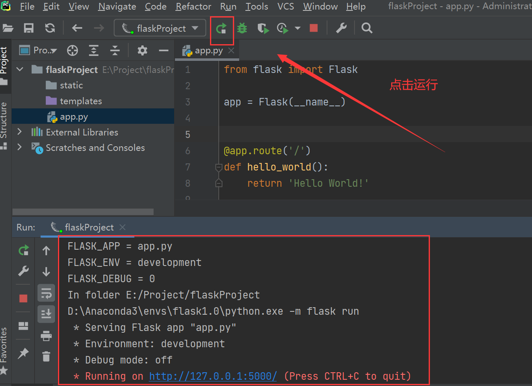Click the Reload from disk sync icon
This screenshot has width=532, height=386.
50,28
